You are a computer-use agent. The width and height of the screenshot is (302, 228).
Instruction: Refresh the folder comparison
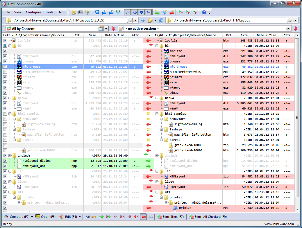(x=161, y=20)
